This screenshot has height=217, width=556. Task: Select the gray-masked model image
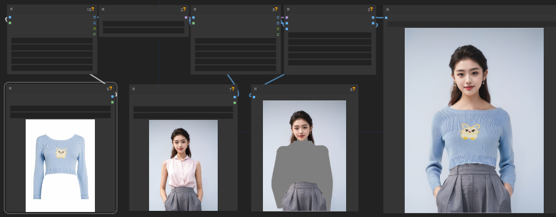305,156
